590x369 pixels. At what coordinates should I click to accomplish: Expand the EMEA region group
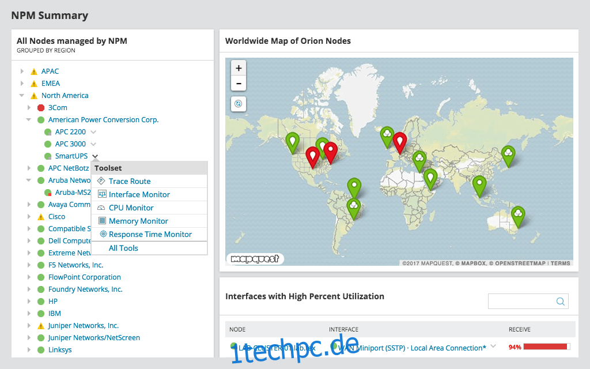coord(22,83)
